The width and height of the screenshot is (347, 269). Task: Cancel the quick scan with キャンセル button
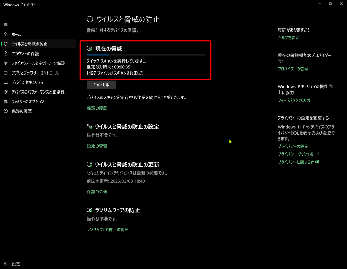pos(101,85)
